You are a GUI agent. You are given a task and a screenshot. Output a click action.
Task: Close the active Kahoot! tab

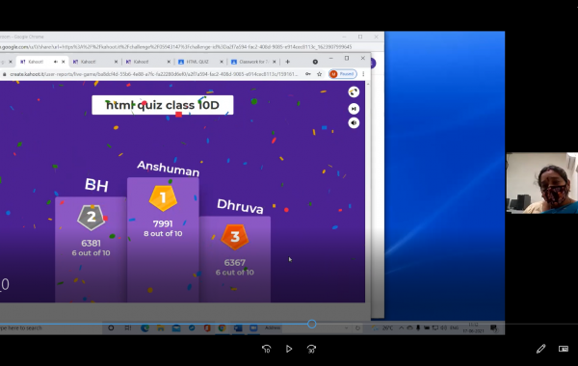tap(64, 62)
